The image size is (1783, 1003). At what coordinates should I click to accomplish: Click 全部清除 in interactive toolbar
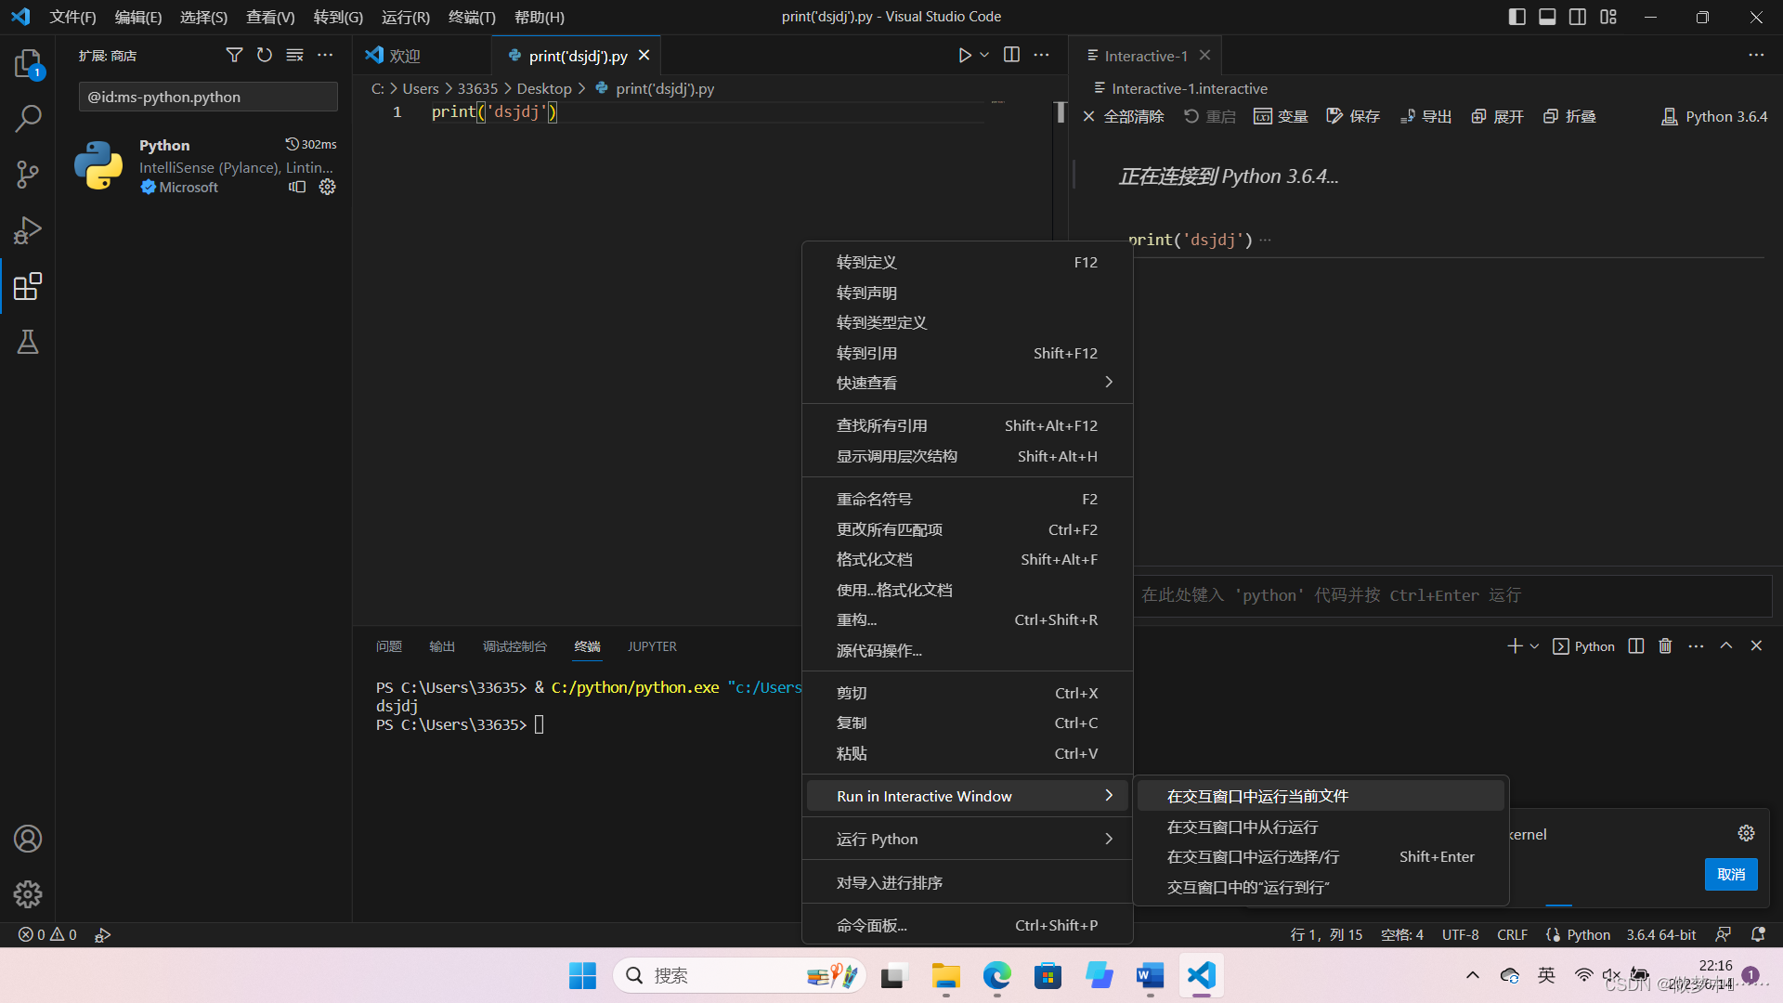click(x=1124, y=117)
